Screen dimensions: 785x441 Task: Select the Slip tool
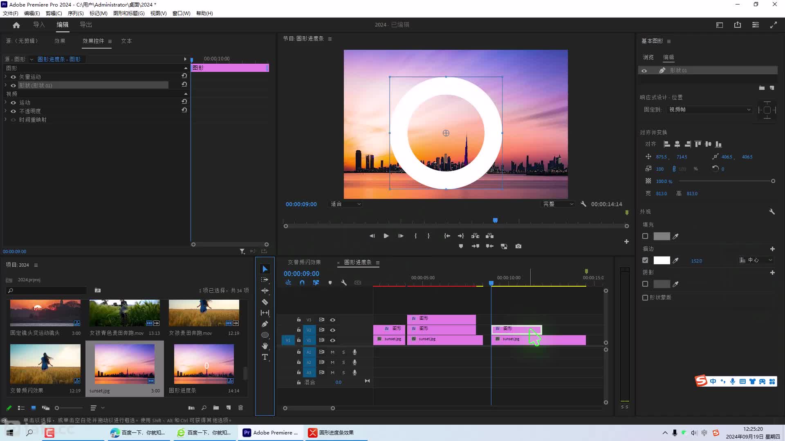point(265,313)
